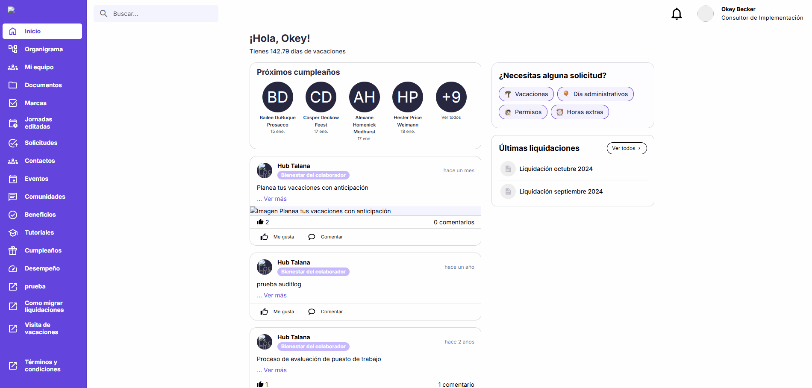The width and height of the screenshot is (812, 388).
Task: Click the prueba external link icon
Action: (x=13, y=286)
